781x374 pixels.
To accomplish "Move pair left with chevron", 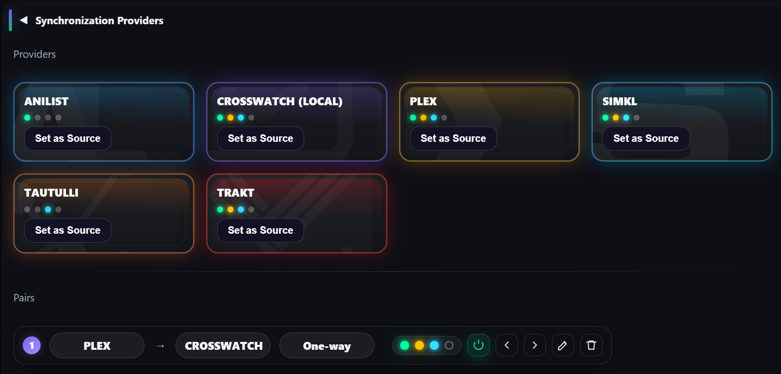I will coord(506,345).
